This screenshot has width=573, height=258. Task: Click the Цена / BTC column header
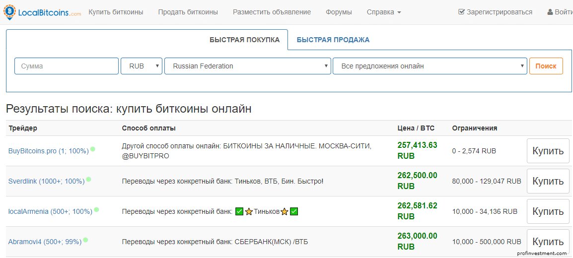(416, 128)
